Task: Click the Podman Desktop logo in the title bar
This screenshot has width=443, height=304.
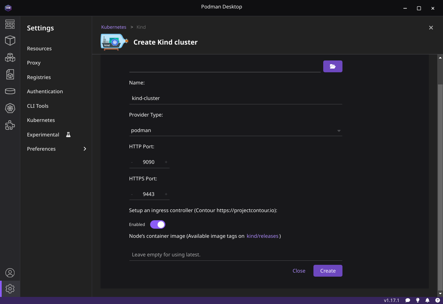Action: pos(8,8)
